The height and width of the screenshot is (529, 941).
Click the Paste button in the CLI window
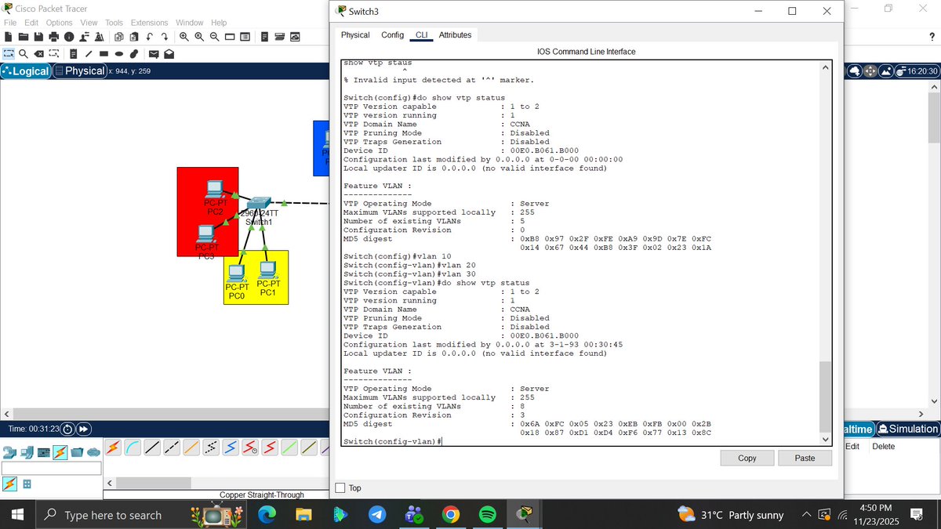coord(805,458)
